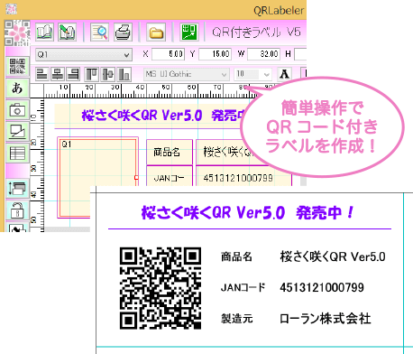This screenshot has height=354, width=413.
Task: Click the printer icon
Action: (x=124, y=32)
